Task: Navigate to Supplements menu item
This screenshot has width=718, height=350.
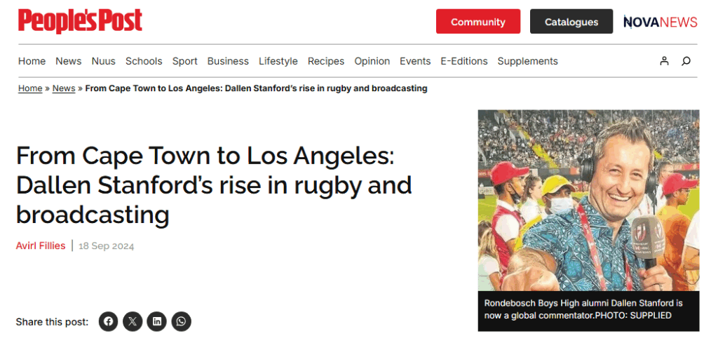Action: click(527, 61)
